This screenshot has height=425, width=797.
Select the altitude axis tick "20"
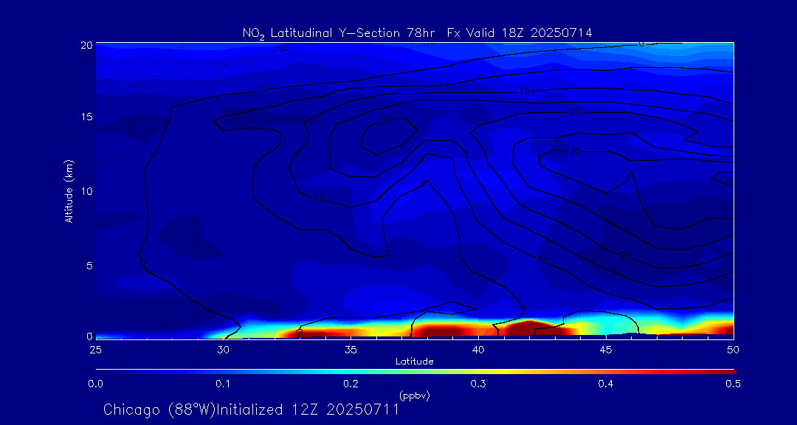pyautogui.click(x=86, y=45)
